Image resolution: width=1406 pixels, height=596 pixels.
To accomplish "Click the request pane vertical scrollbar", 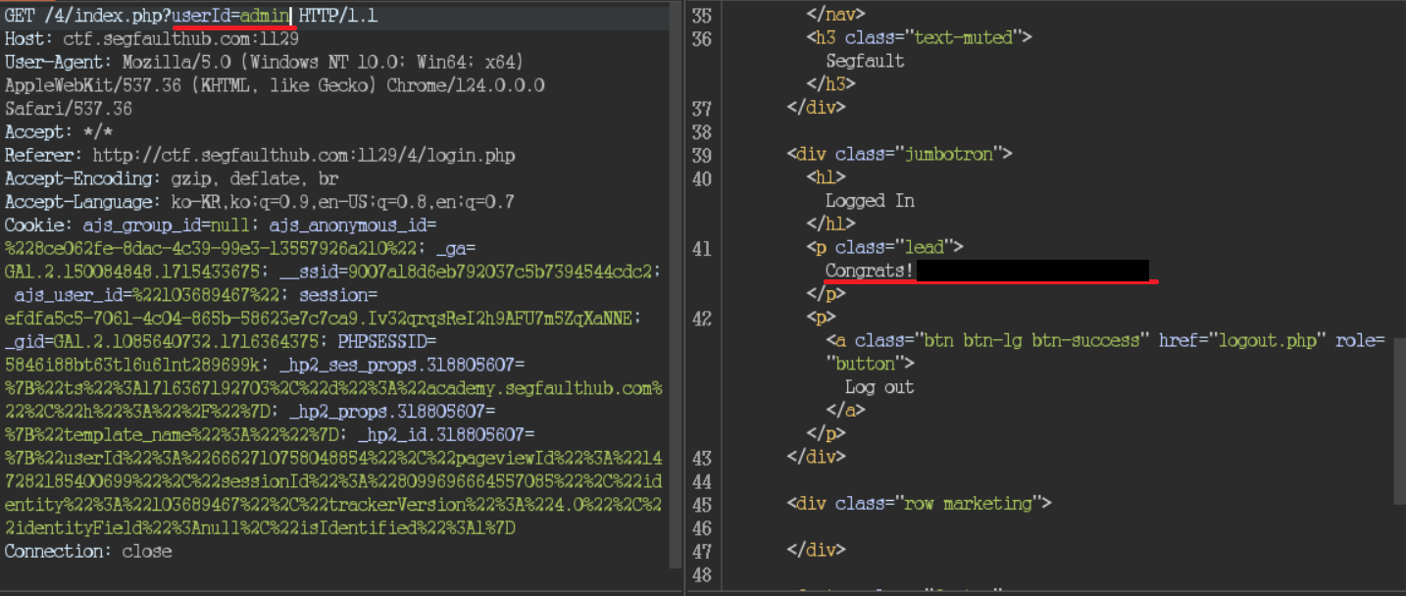I will [676, 284].
